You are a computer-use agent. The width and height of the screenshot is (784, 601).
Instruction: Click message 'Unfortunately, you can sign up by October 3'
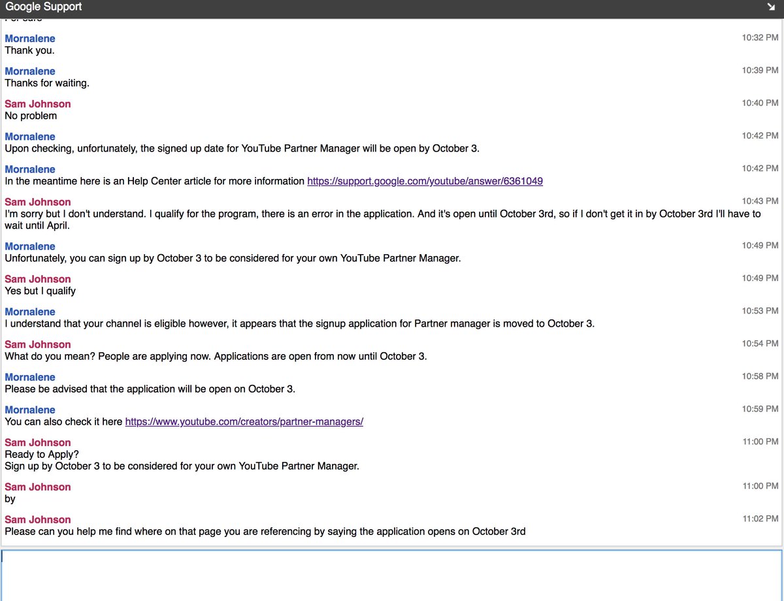tap(233, 258)
